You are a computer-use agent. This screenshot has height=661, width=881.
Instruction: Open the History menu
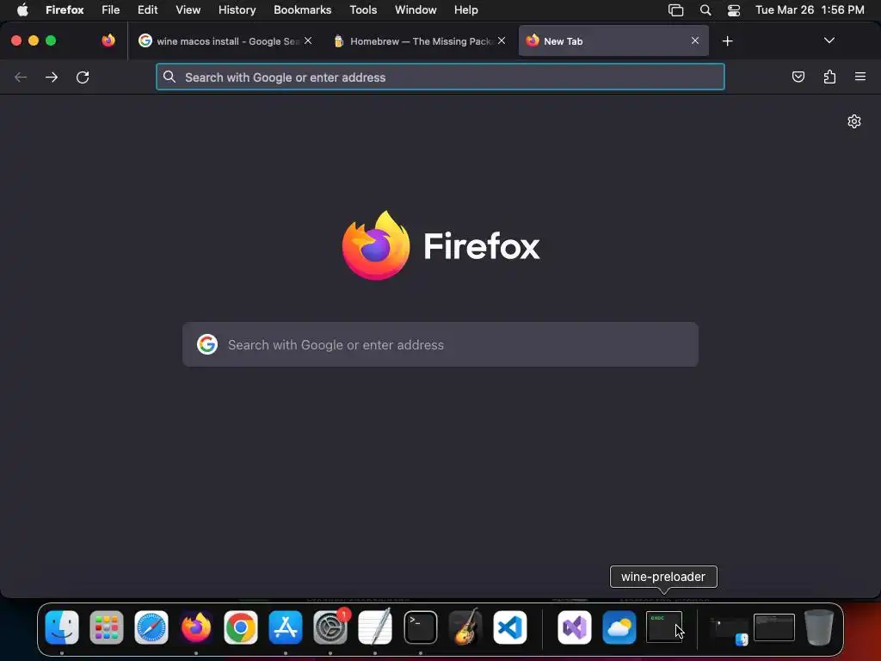point(237,9)
